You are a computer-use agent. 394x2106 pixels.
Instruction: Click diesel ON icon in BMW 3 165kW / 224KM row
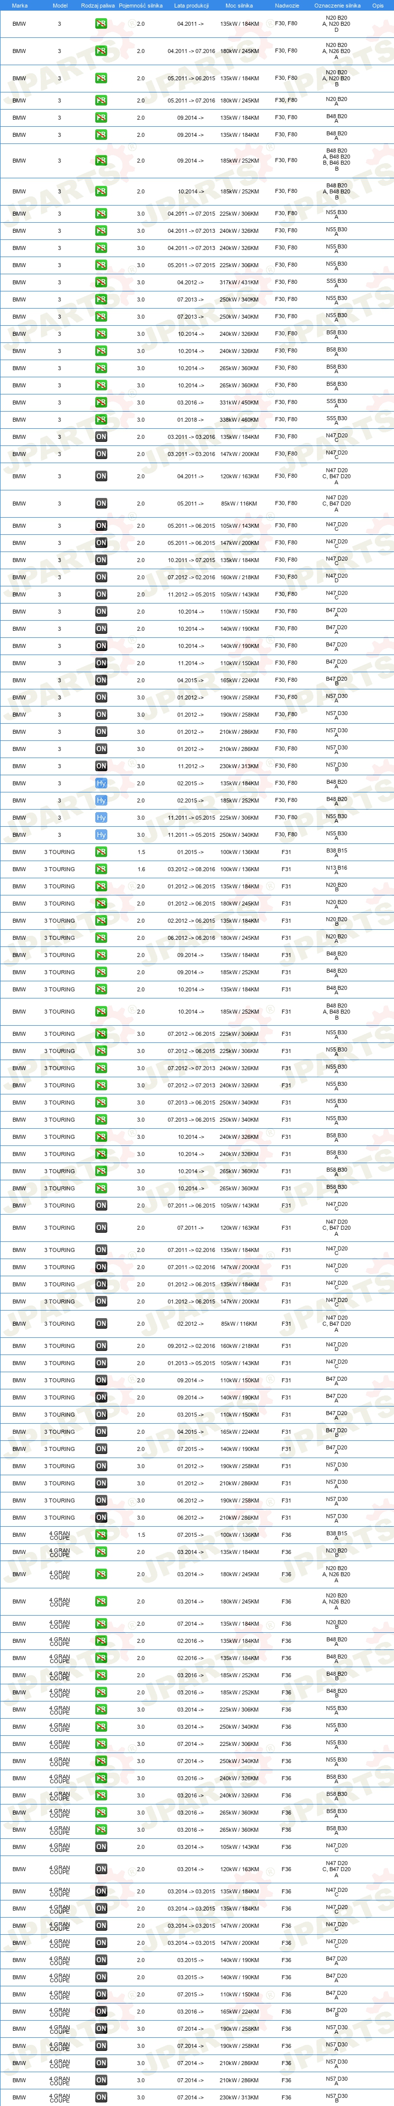tap(101, 680)
